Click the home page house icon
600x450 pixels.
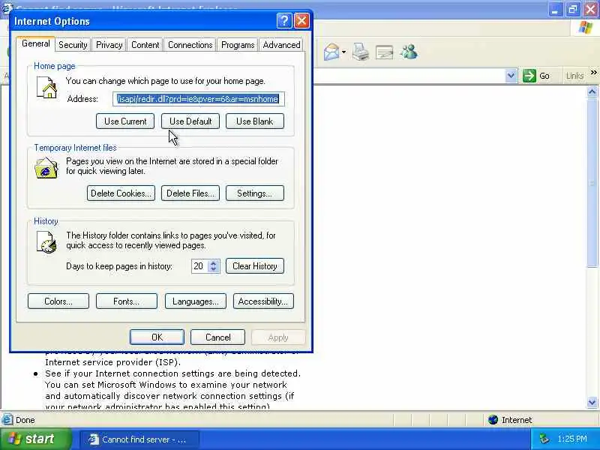click(46, 87)
